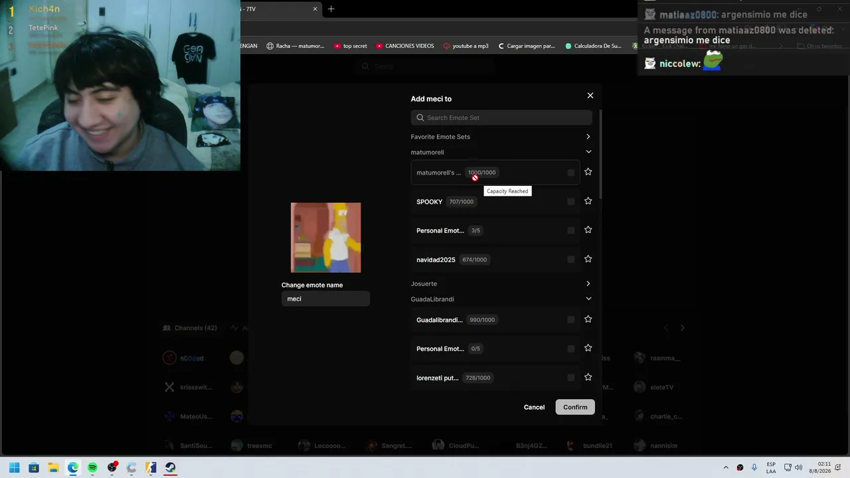This screenshot has height=478, width=850.
Task: Collapse the GuadaLibrandi emote sets group
Action: coord(588,299)
